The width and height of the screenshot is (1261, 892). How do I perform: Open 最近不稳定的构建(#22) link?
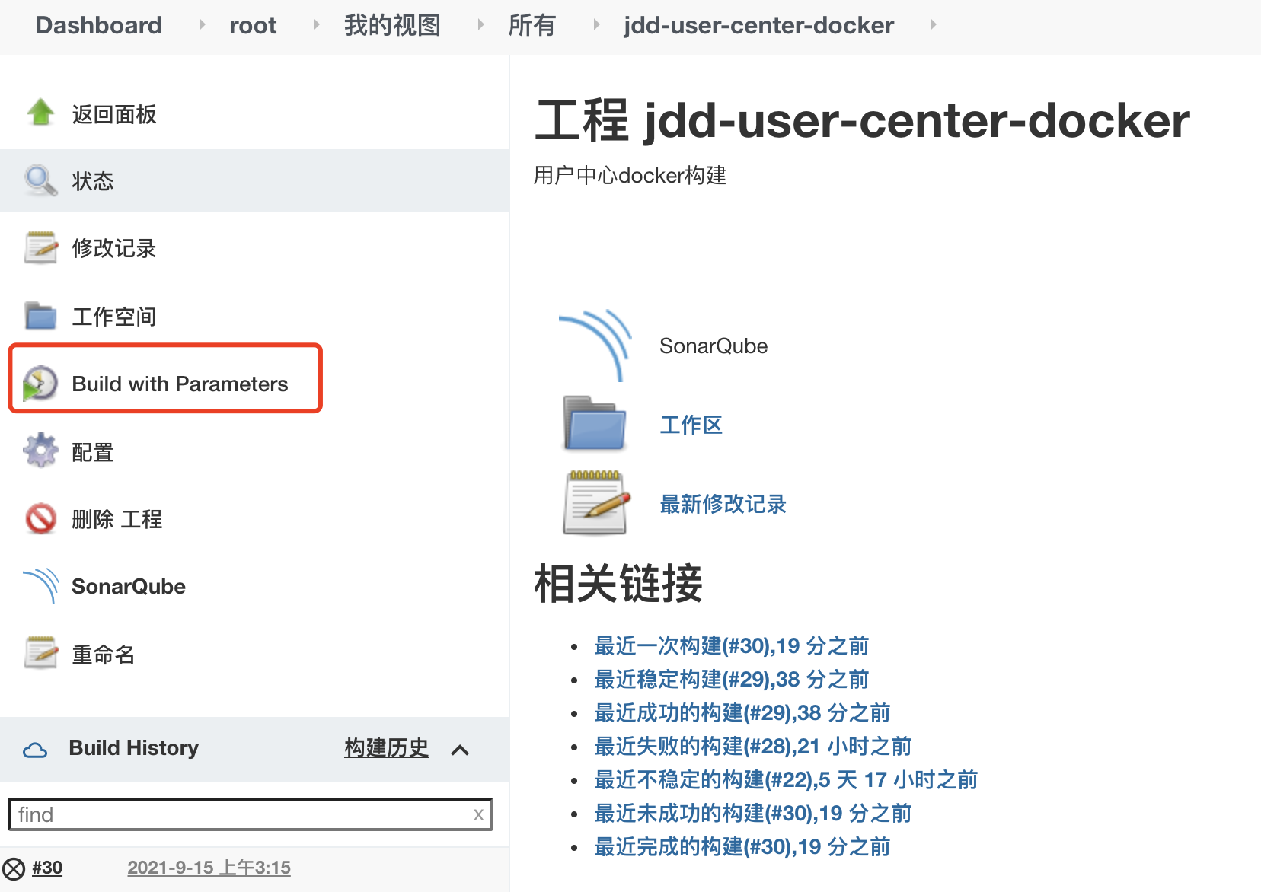point(786,779)
